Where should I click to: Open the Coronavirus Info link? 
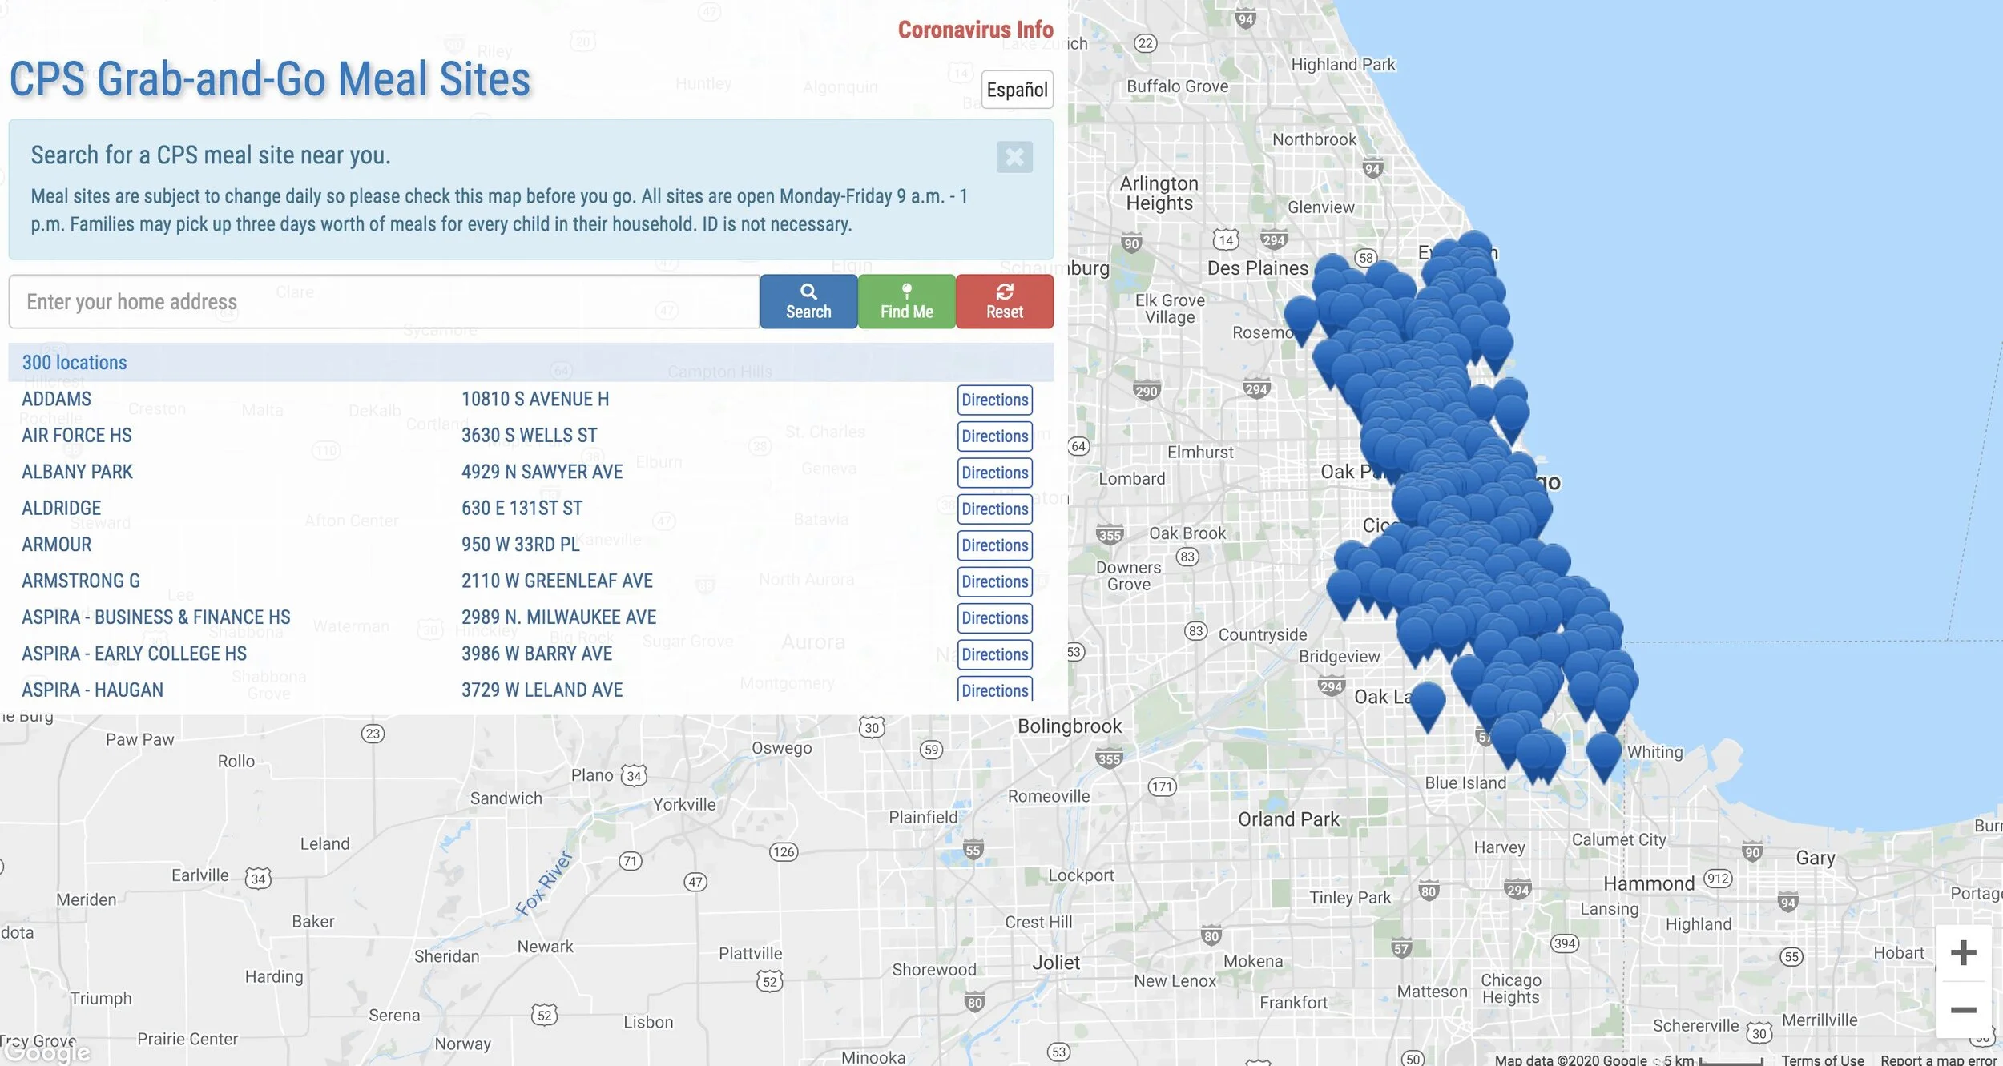(975, 30)
